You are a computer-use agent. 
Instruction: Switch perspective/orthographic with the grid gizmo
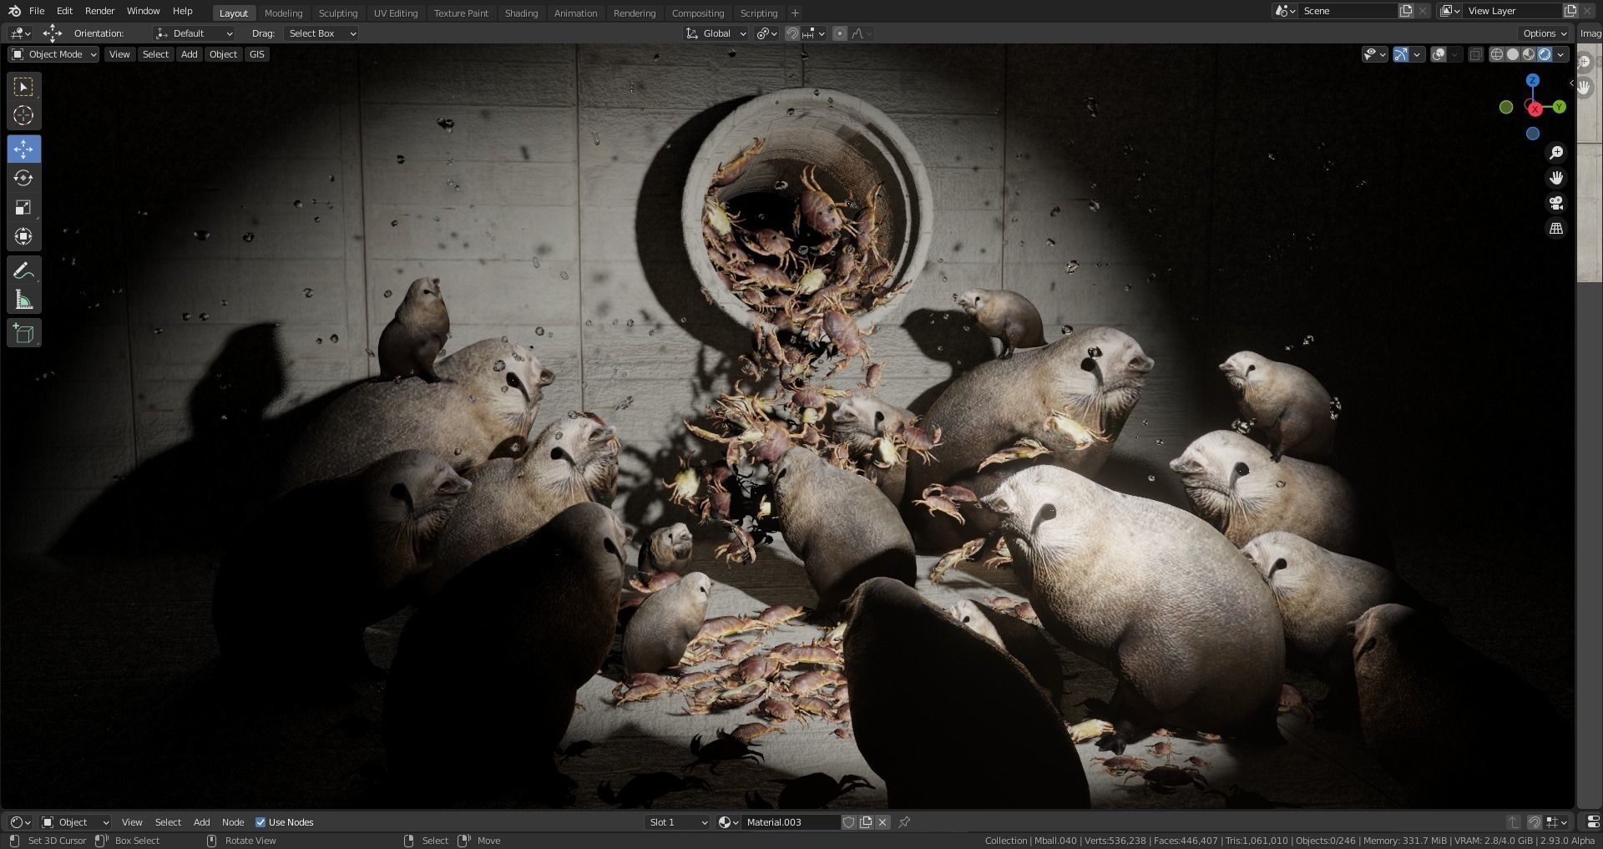click(1556, 229)
